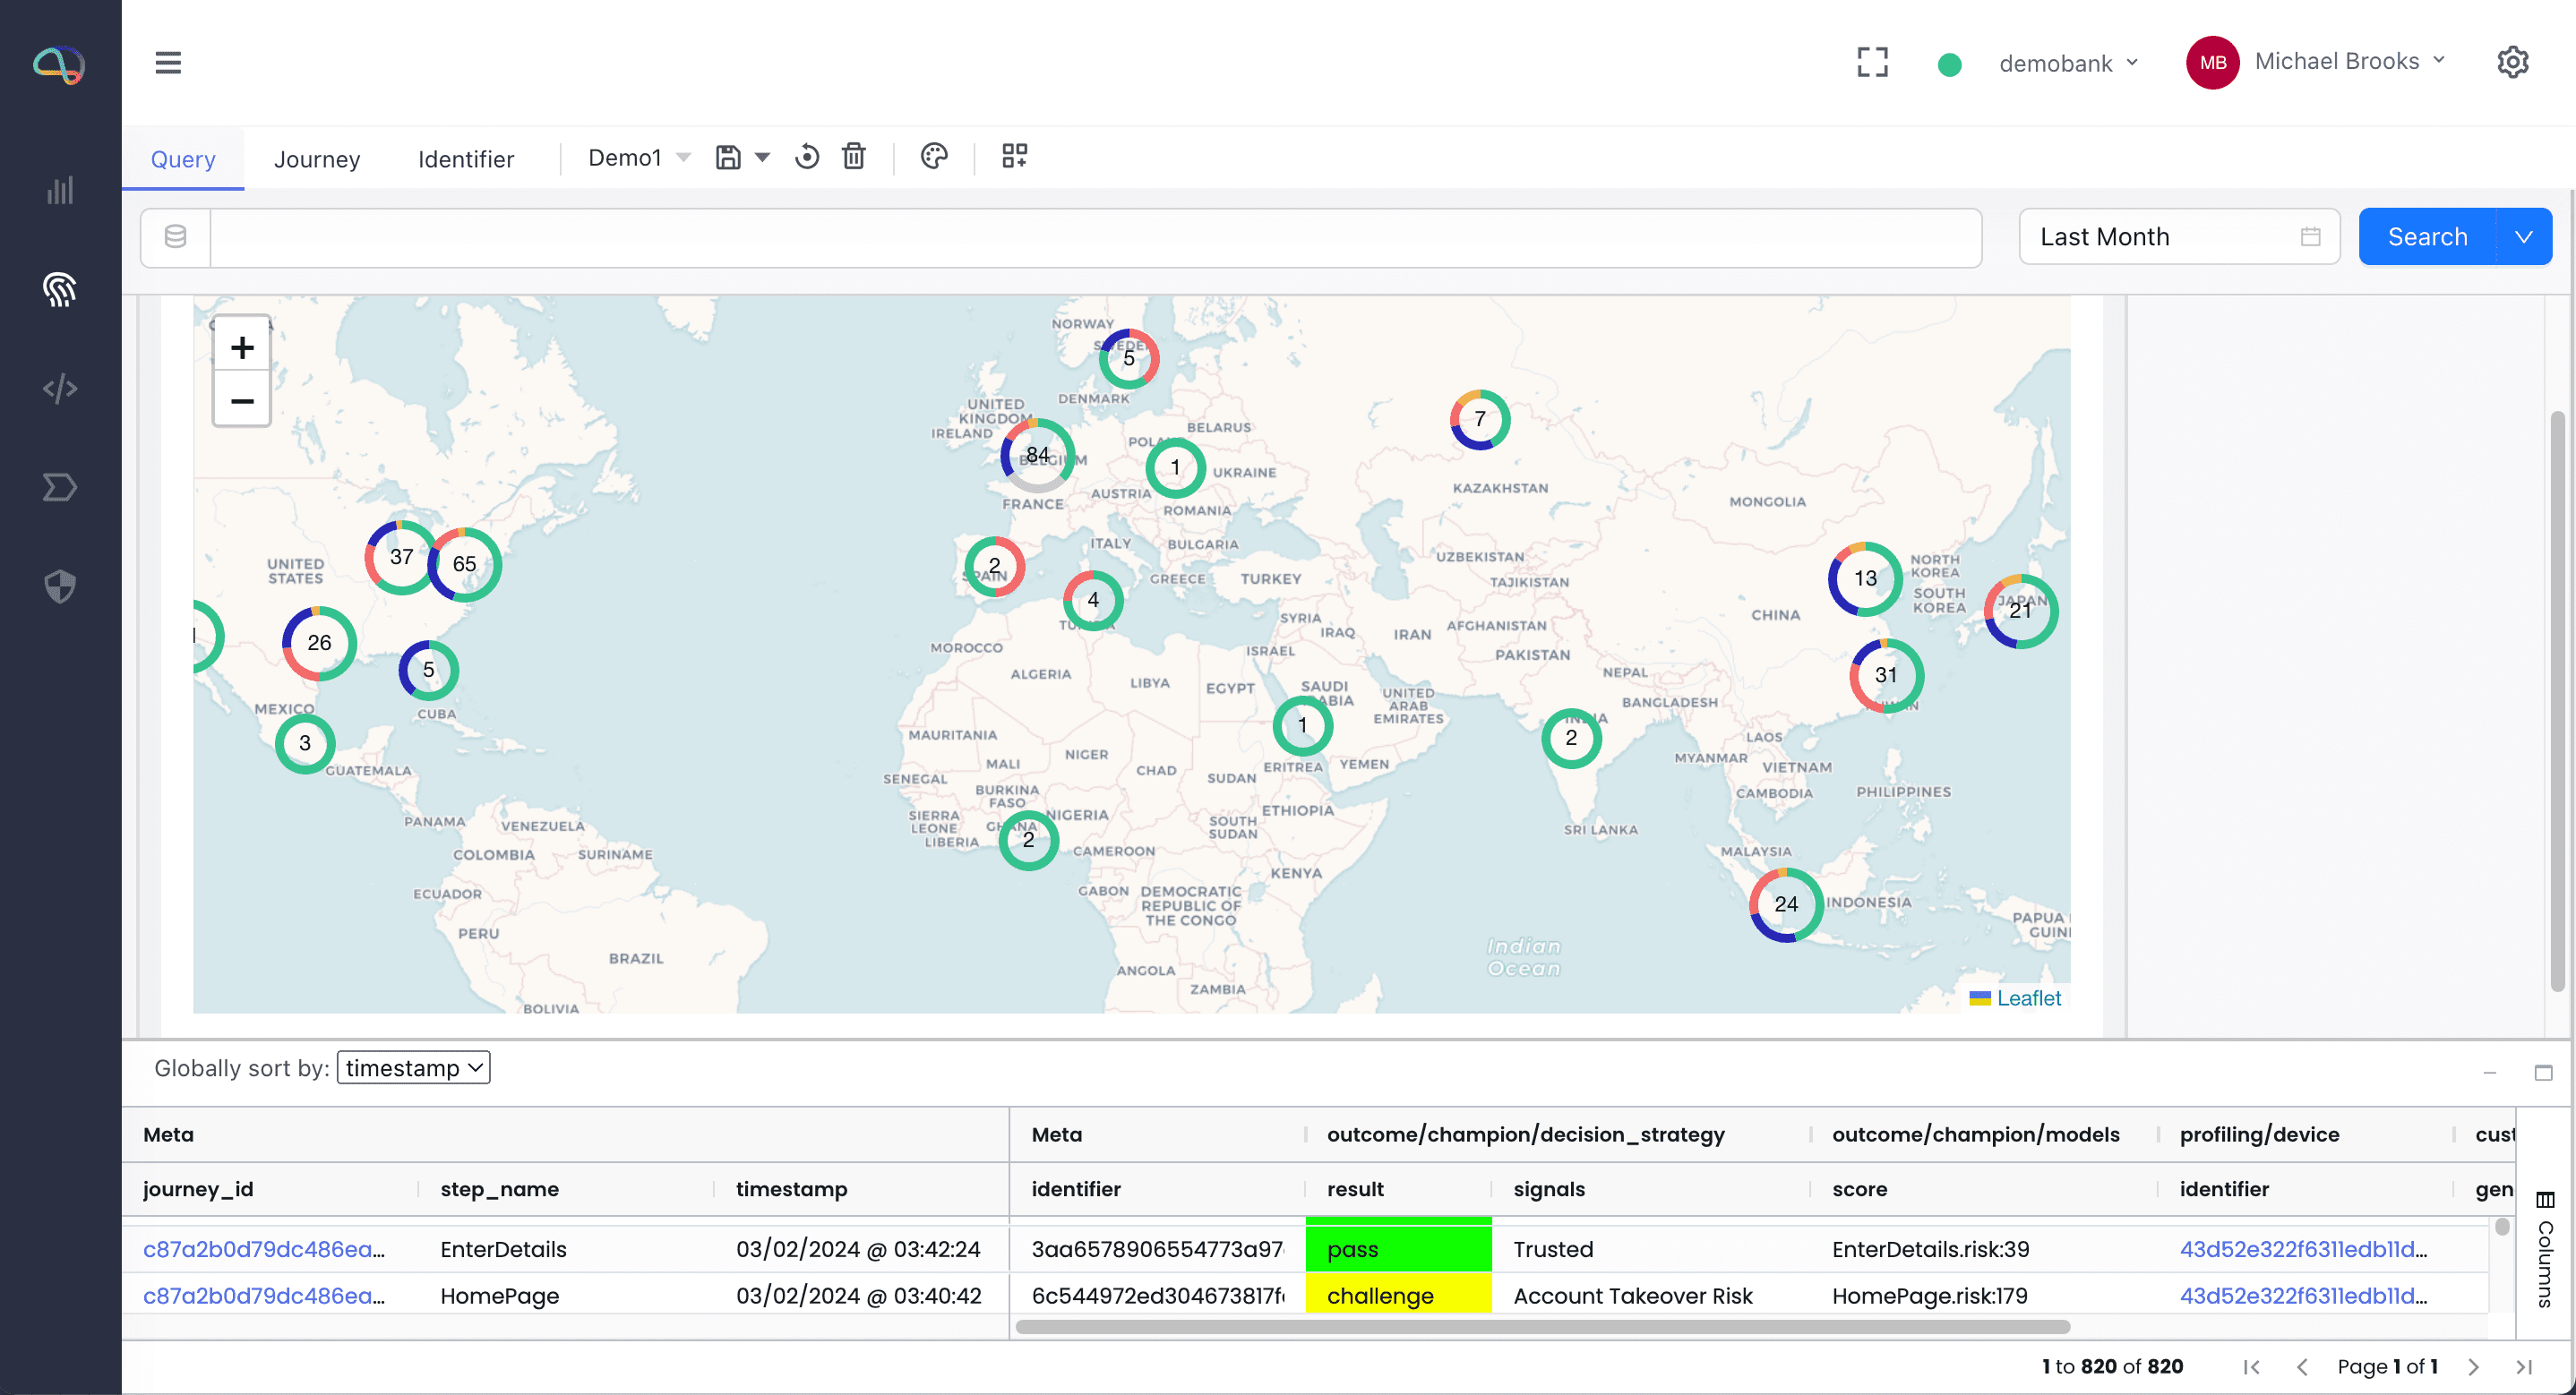Click the fingerprint icon in sidebar
Image resolution: width=2576 pixels, height=1395 pixels.
60,290
